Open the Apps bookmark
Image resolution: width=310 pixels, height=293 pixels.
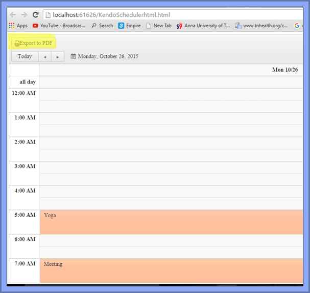click(18, 26)
